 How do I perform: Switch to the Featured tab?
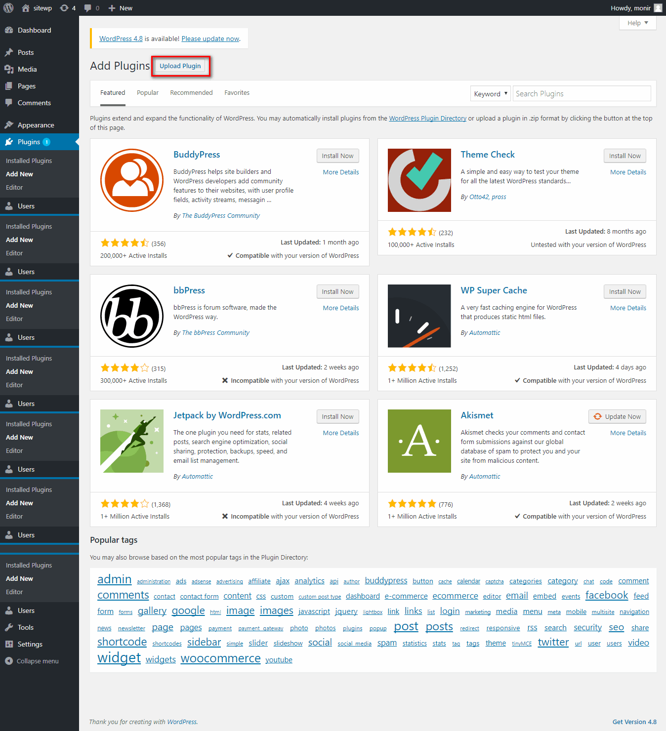coord(113,93)
